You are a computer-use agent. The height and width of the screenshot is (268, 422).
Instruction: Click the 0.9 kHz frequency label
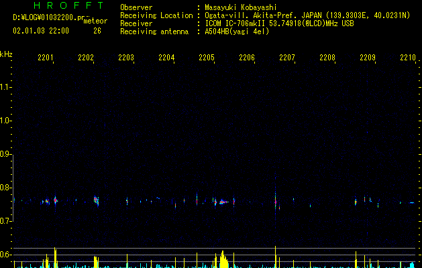pos(5,154)
